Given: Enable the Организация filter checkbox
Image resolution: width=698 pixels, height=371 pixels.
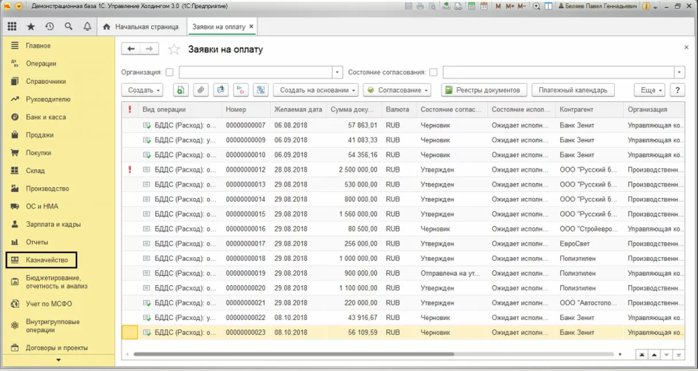Looking at the screenshot, I should tap(169, 72).
